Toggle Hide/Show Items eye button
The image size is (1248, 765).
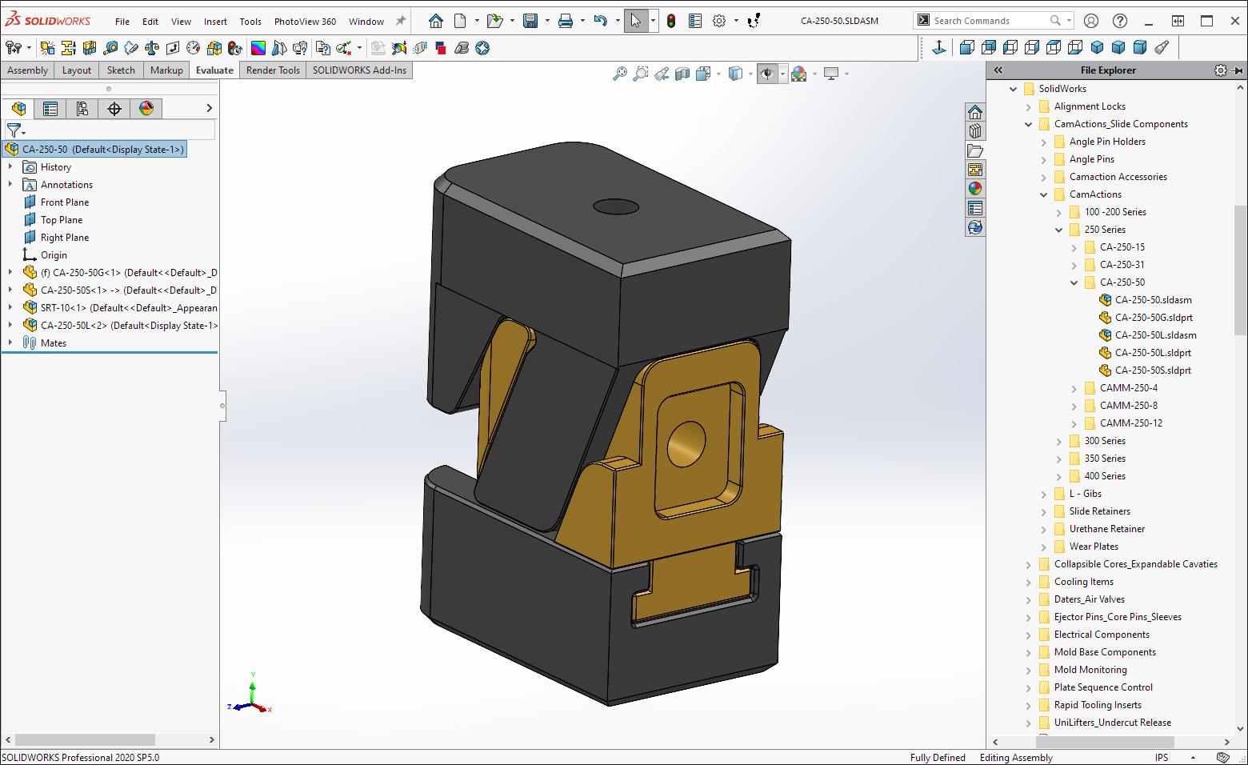[x=767, y=74]
